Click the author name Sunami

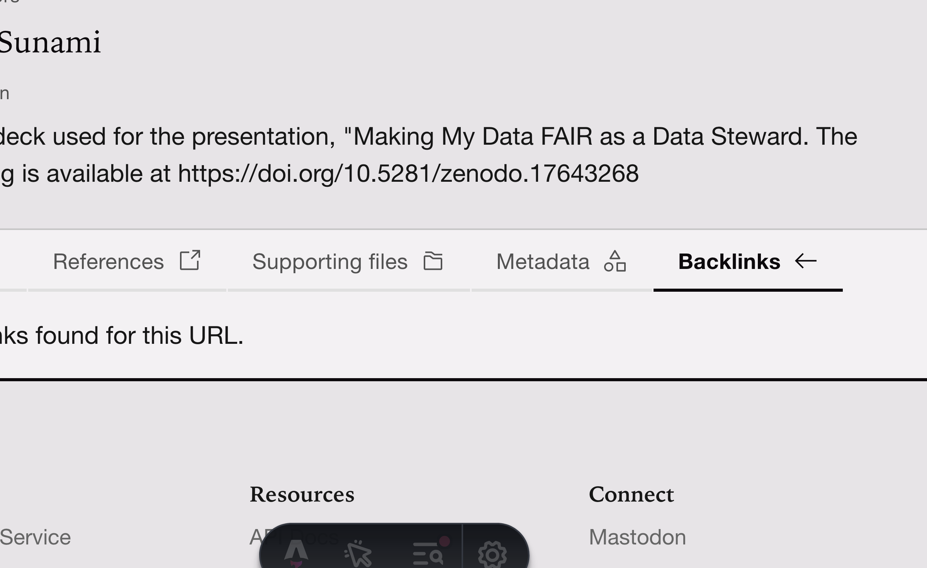tap(50, 42)
